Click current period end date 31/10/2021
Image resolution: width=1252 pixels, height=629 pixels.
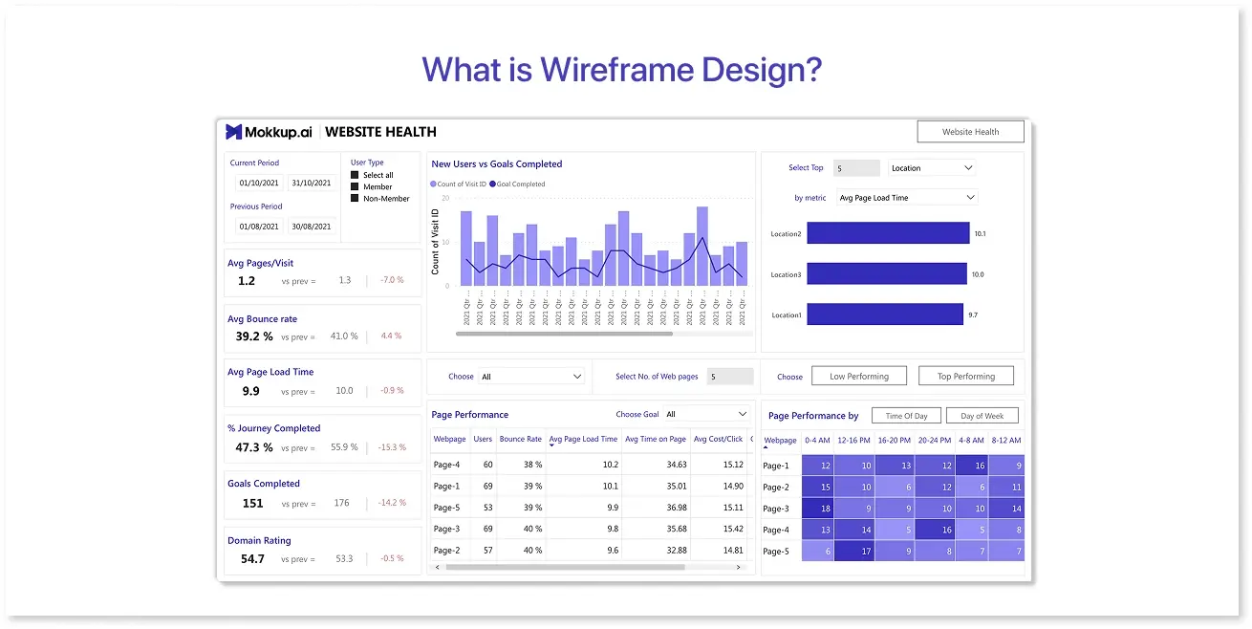point(312,183)
